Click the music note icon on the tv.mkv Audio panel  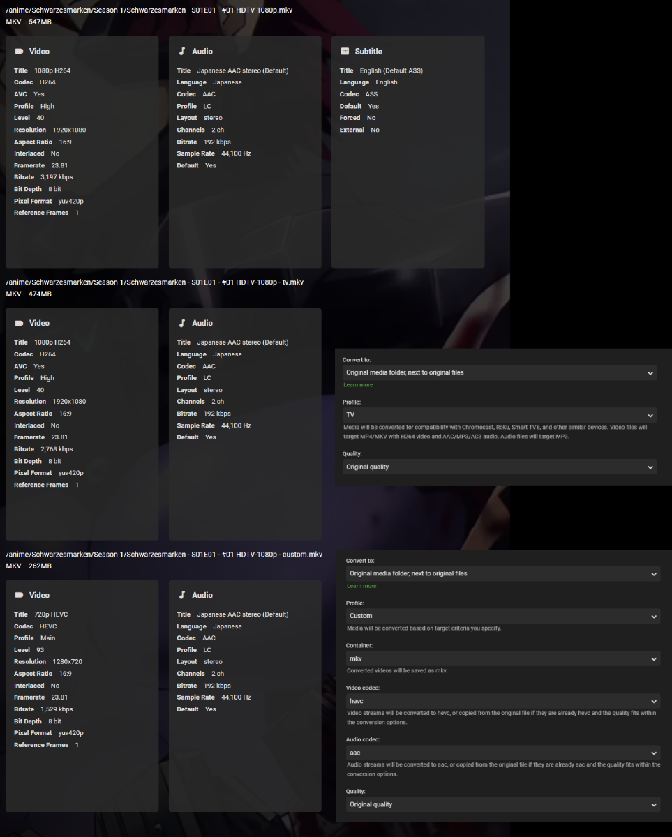183,322
